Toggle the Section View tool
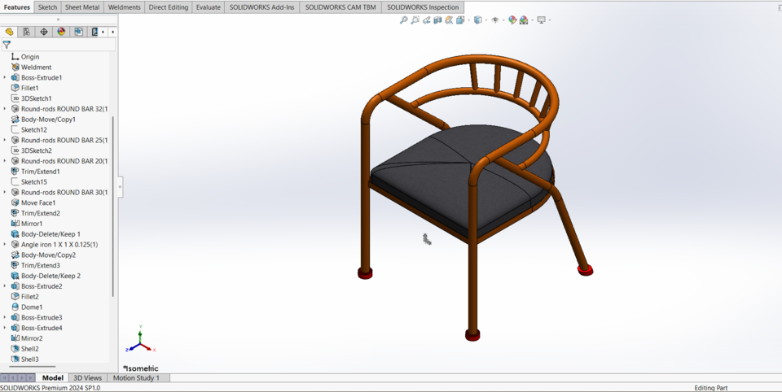Image resolution: width=782 pixels, height=392 pixels. tap(437, 20)
